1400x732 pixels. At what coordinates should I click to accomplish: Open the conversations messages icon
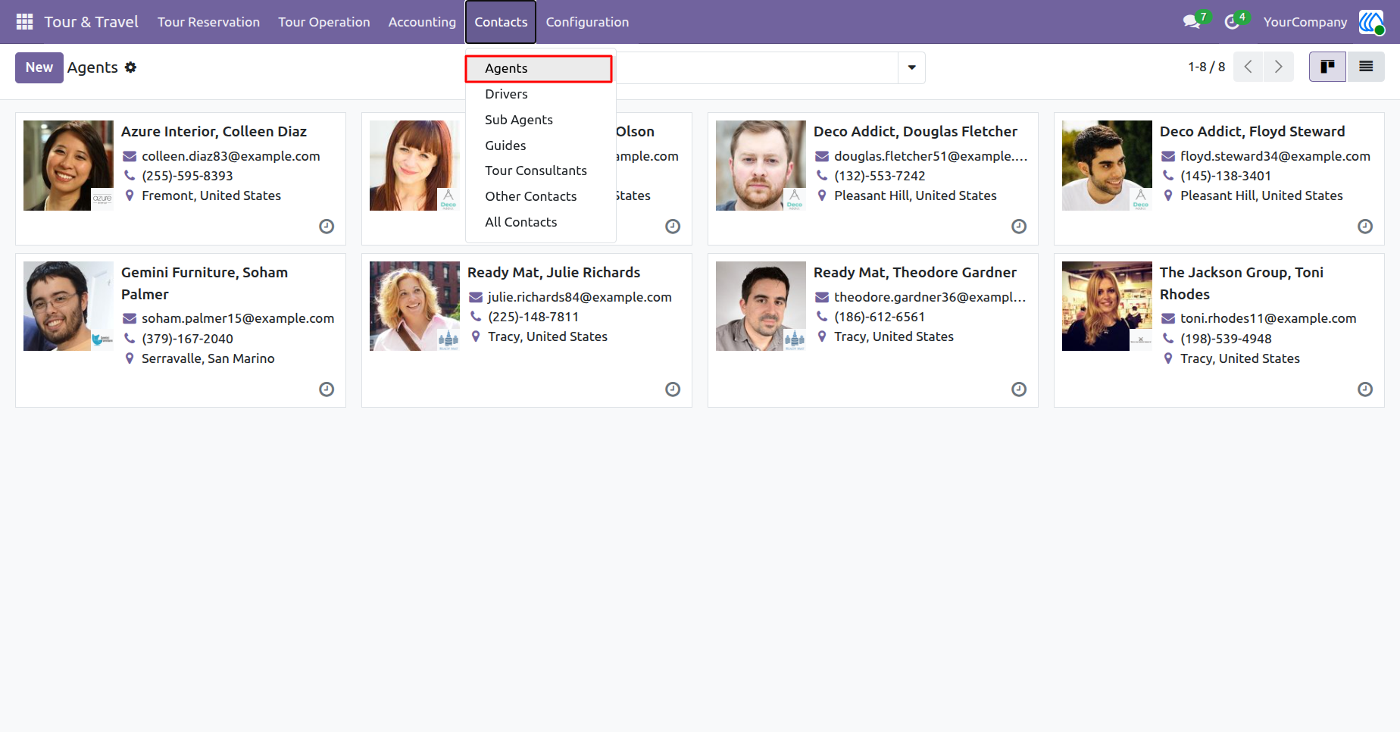[x=1192, y=22]
